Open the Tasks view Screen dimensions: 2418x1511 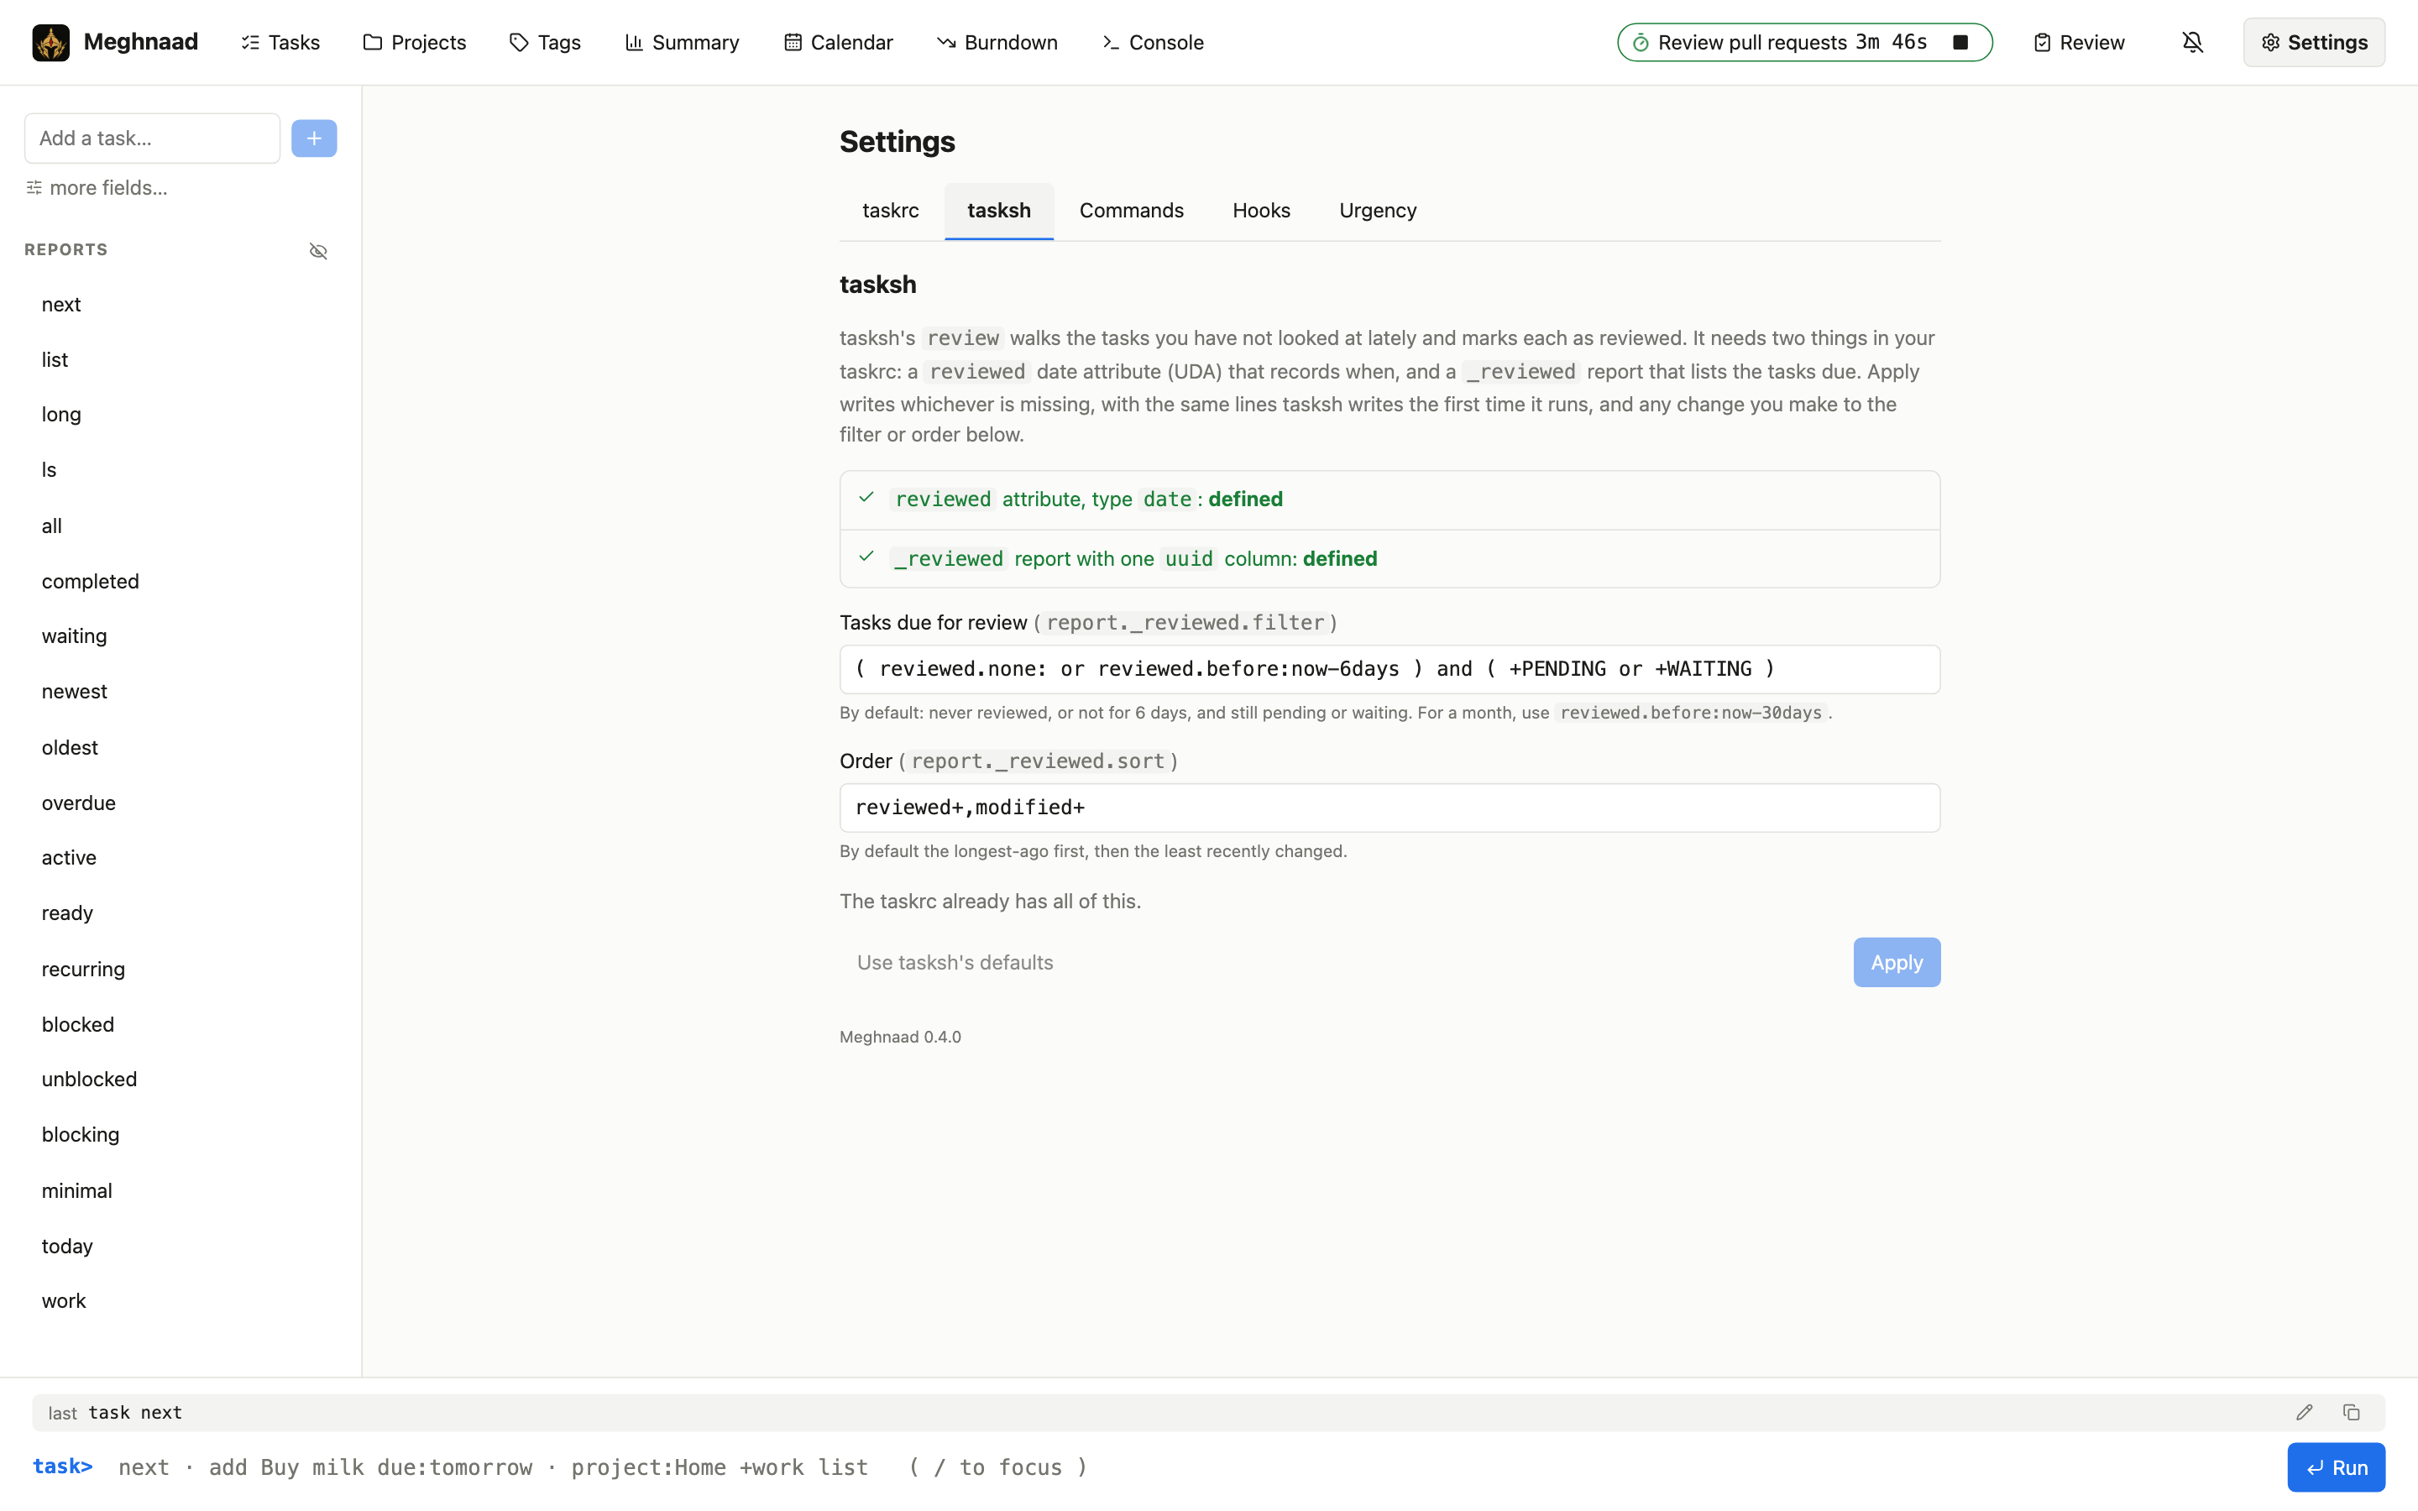pyautogui.click(x=280, y=42)
